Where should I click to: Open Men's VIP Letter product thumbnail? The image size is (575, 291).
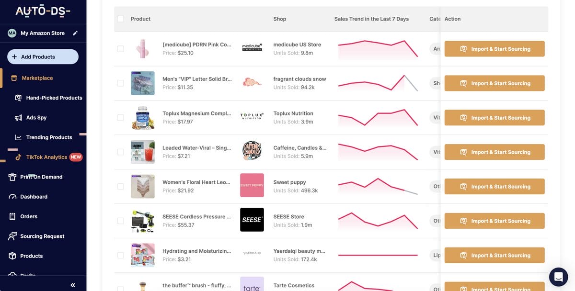143,83
